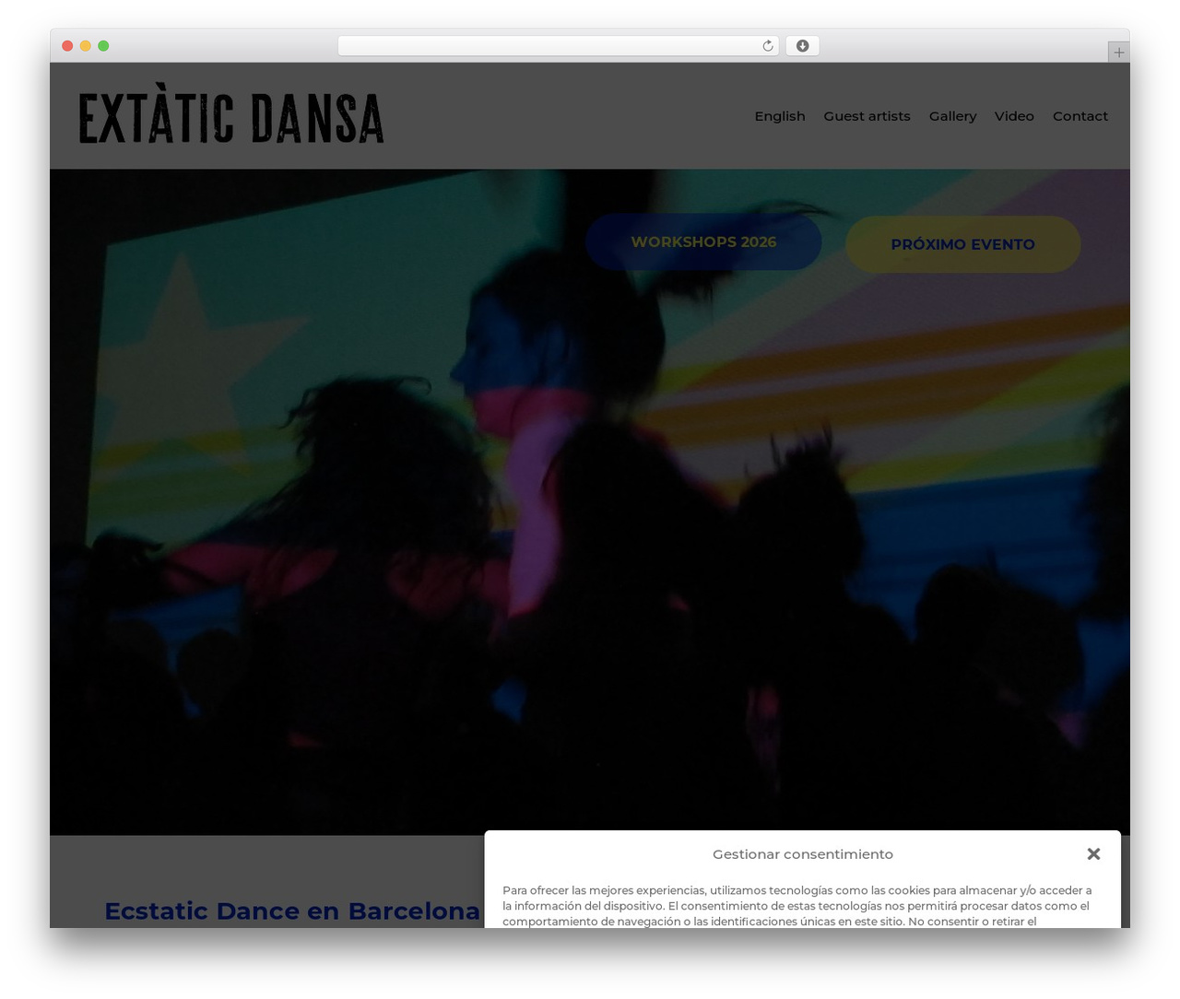This screenshot has width=1180, height=999.
Task: Open the browser downloads button
Action: coord(803,46)
